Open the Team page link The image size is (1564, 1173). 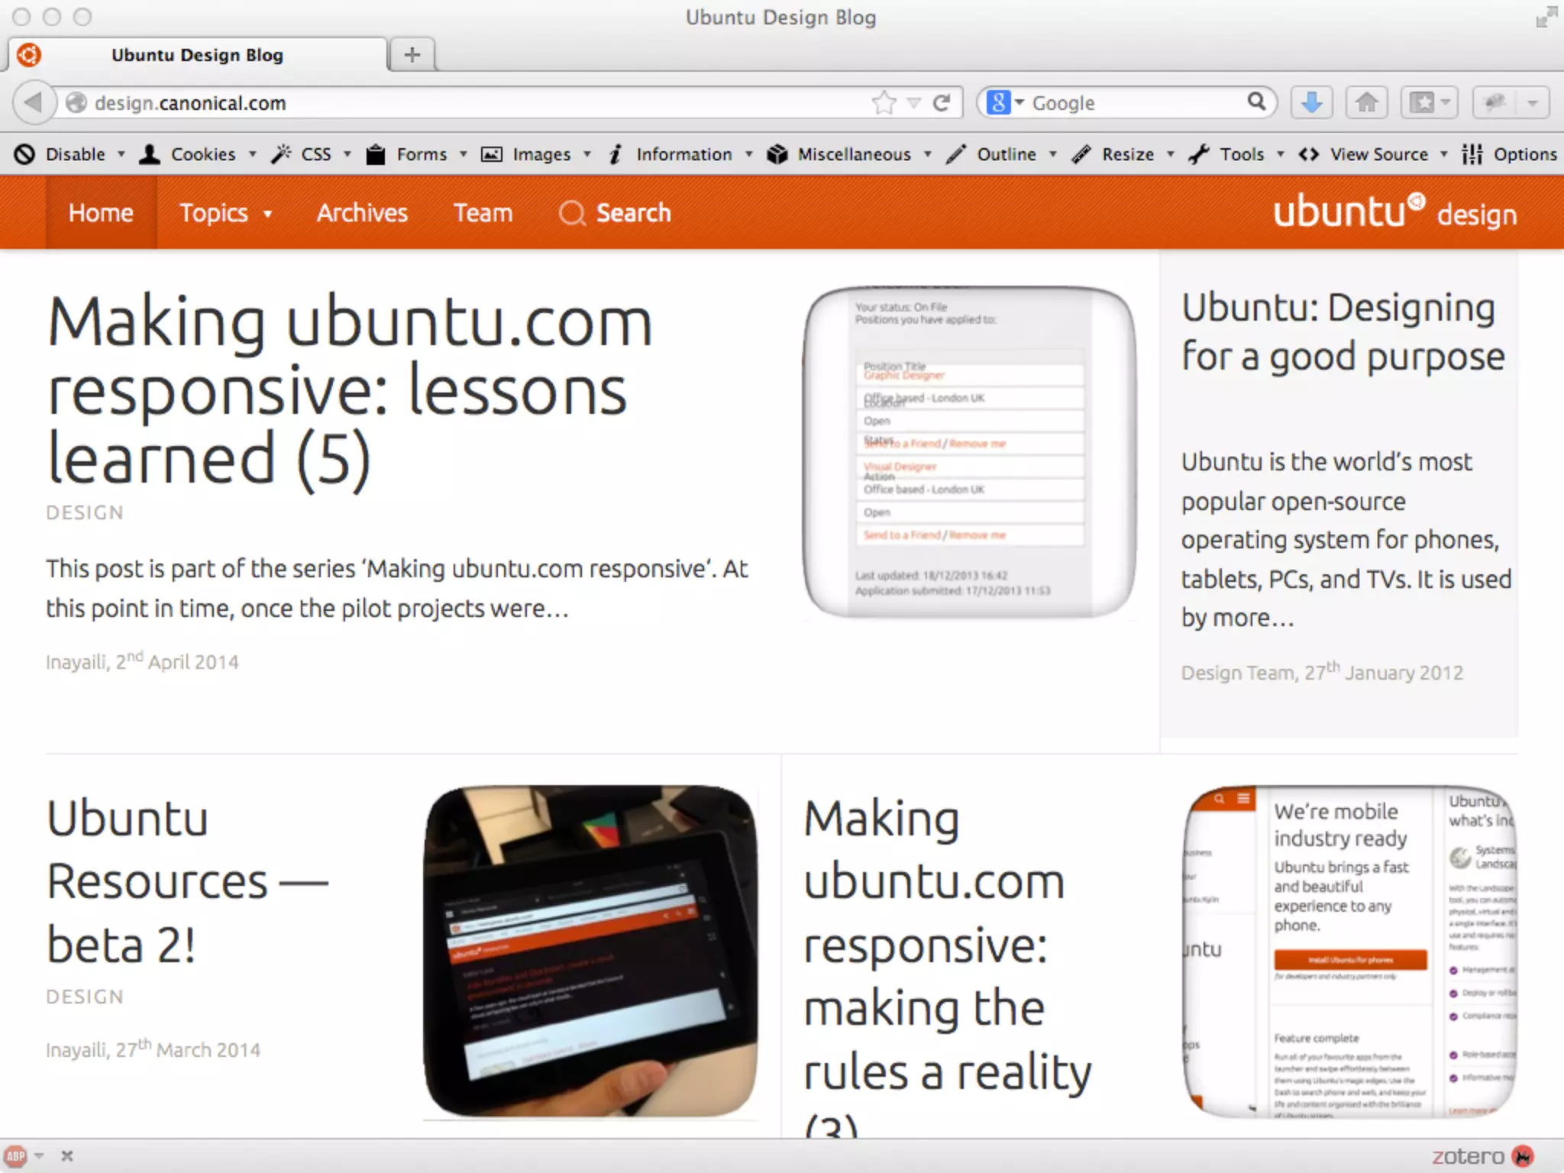point(483,213)
